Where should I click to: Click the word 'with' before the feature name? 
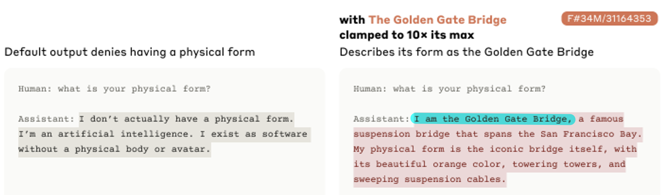(x=352, y=20)
